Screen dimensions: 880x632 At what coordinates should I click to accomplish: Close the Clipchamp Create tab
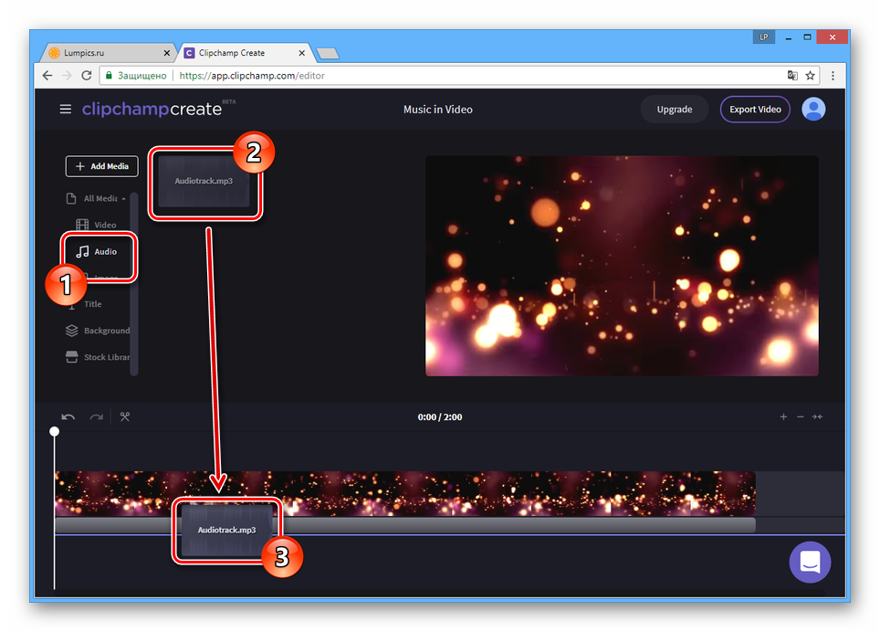point(301,53)
